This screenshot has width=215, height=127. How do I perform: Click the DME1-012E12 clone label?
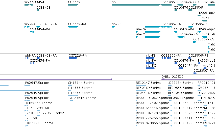[x=172, y=77]
